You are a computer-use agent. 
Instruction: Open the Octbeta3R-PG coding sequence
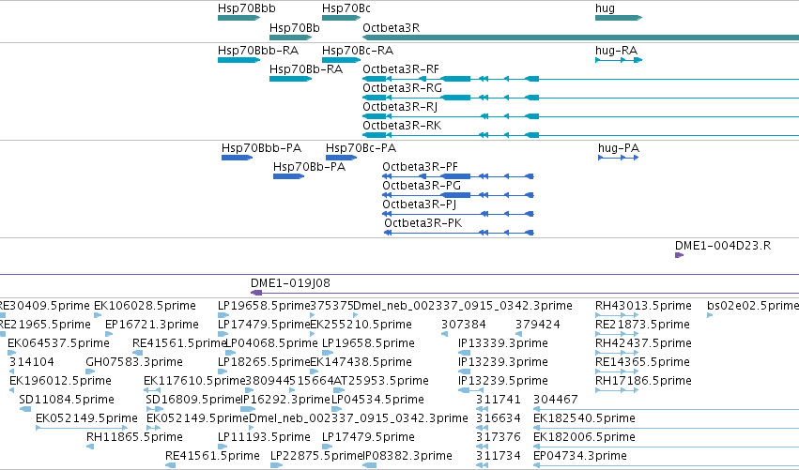(458, 195)
